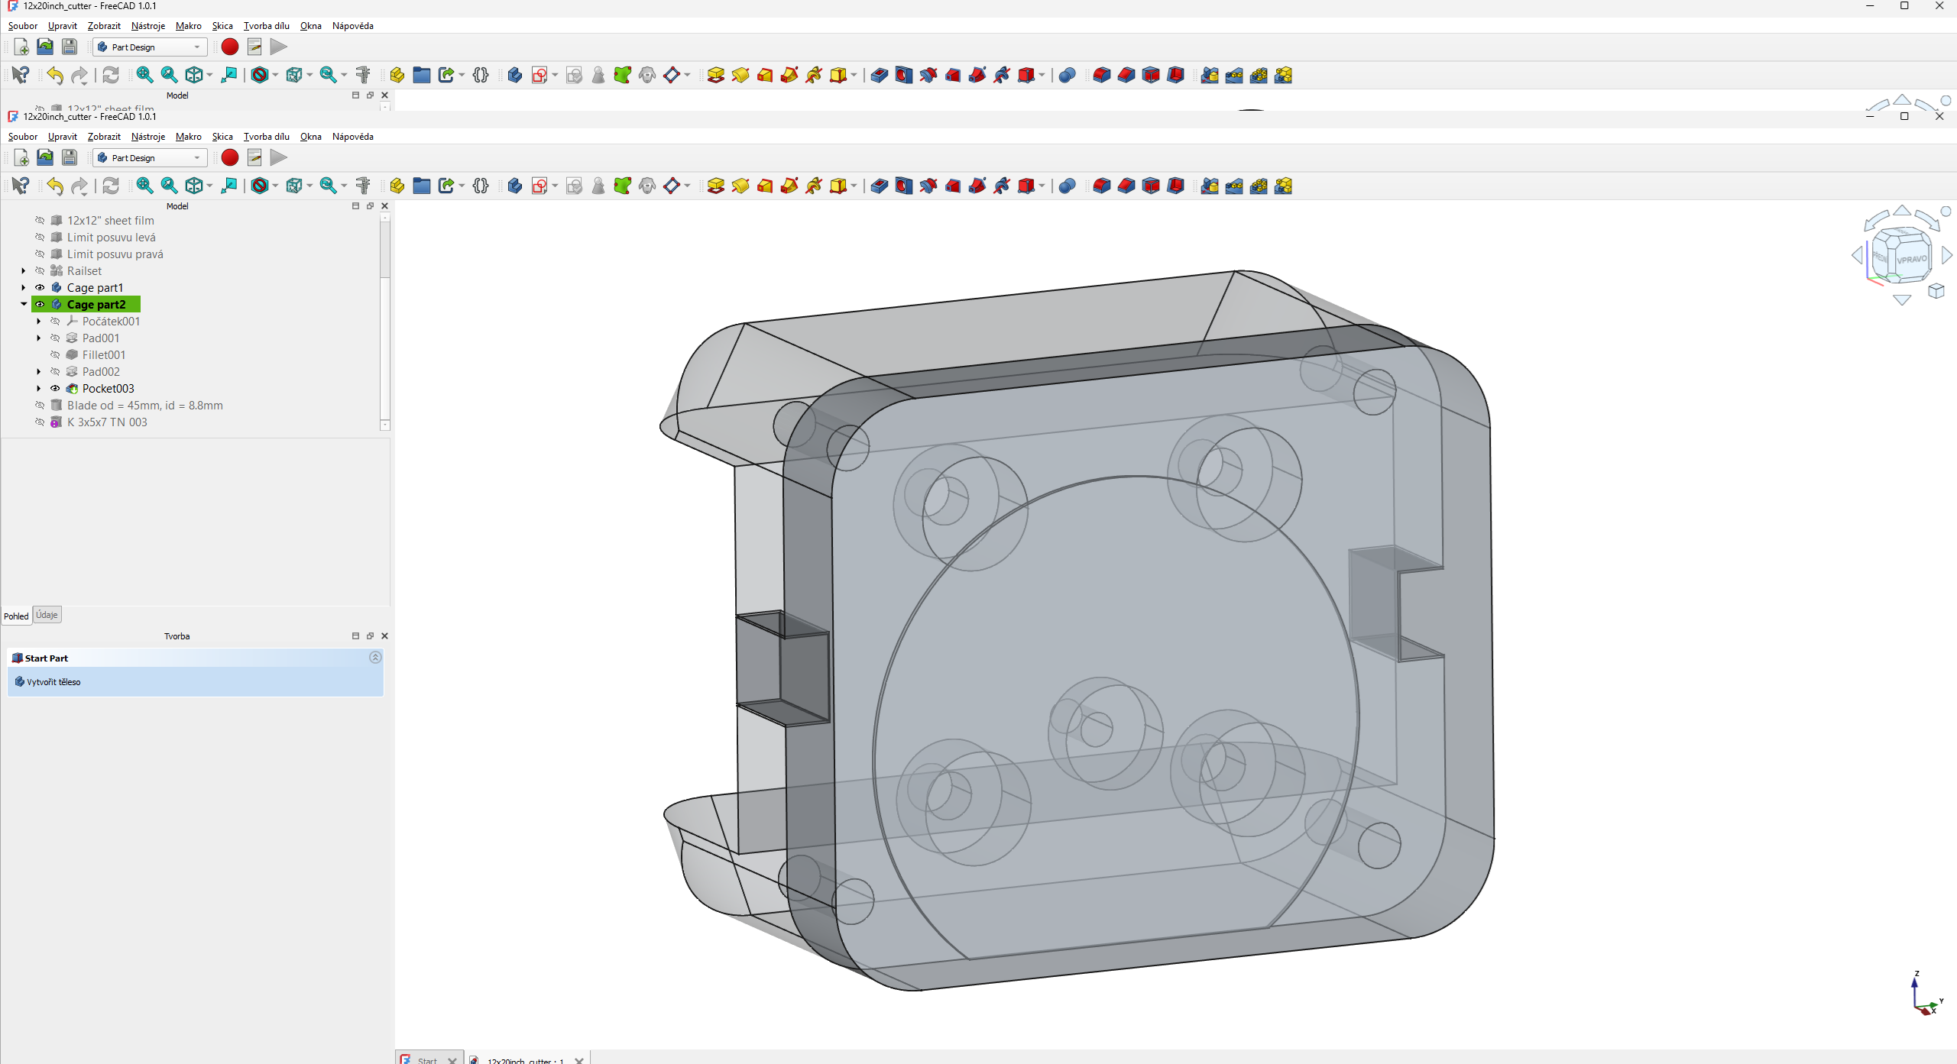The width and height of the screenshot is (1957, 1064).
Task: Click the Fillet tool in the lower toolbar
Action: (x=1101, y=186)
